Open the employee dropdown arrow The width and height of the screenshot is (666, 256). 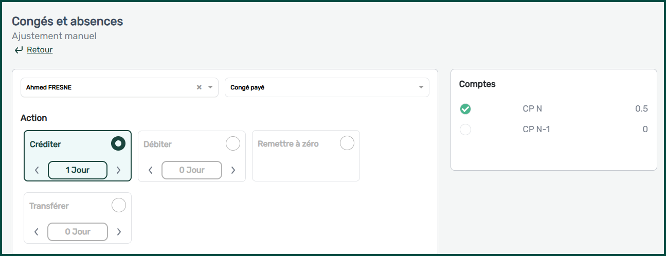(210, 87)
